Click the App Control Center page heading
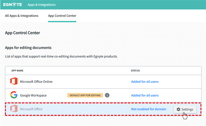The width and height of the screenshot is (206, 126). point(22,33)
